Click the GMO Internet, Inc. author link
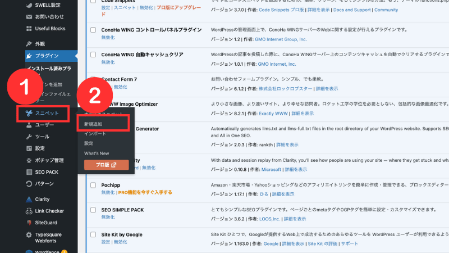Image resolution: width=449 pixels, height=253 pixels. pos(277,64)
